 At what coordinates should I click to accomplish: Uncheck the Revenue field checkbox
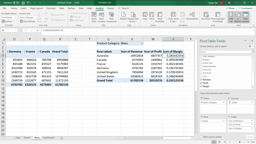(201, 79)
